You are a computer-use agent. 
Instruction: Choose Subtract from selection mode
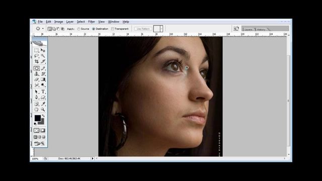pos(58,29)
